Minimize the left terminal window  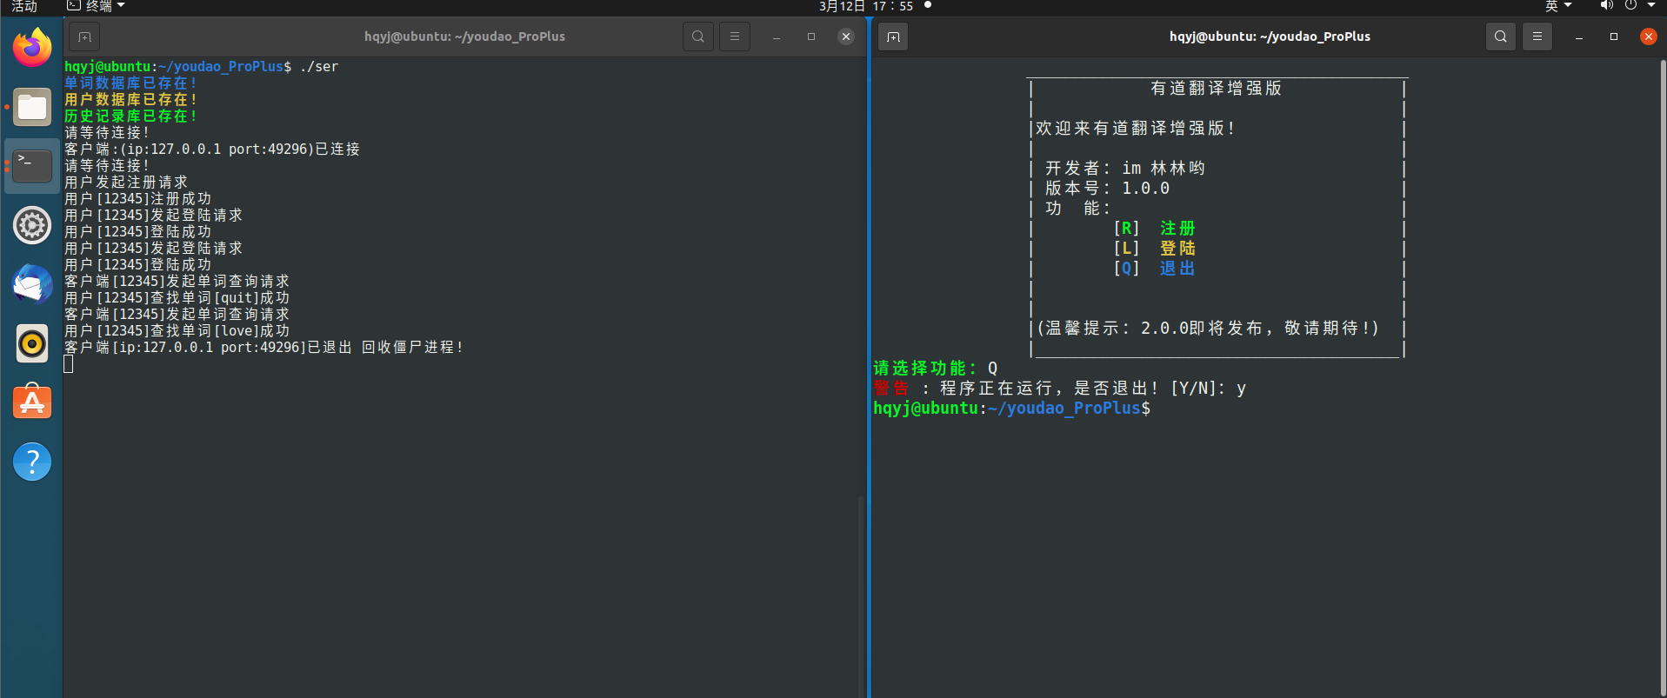point(777,37)
